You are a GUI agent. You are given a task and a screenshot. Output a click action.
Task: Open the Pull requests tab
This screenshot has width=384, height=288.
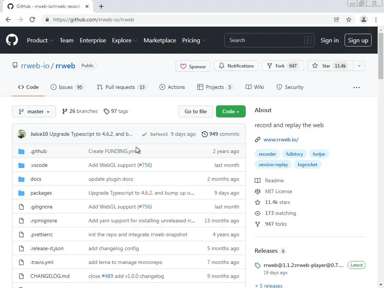(x=121, y=87)
